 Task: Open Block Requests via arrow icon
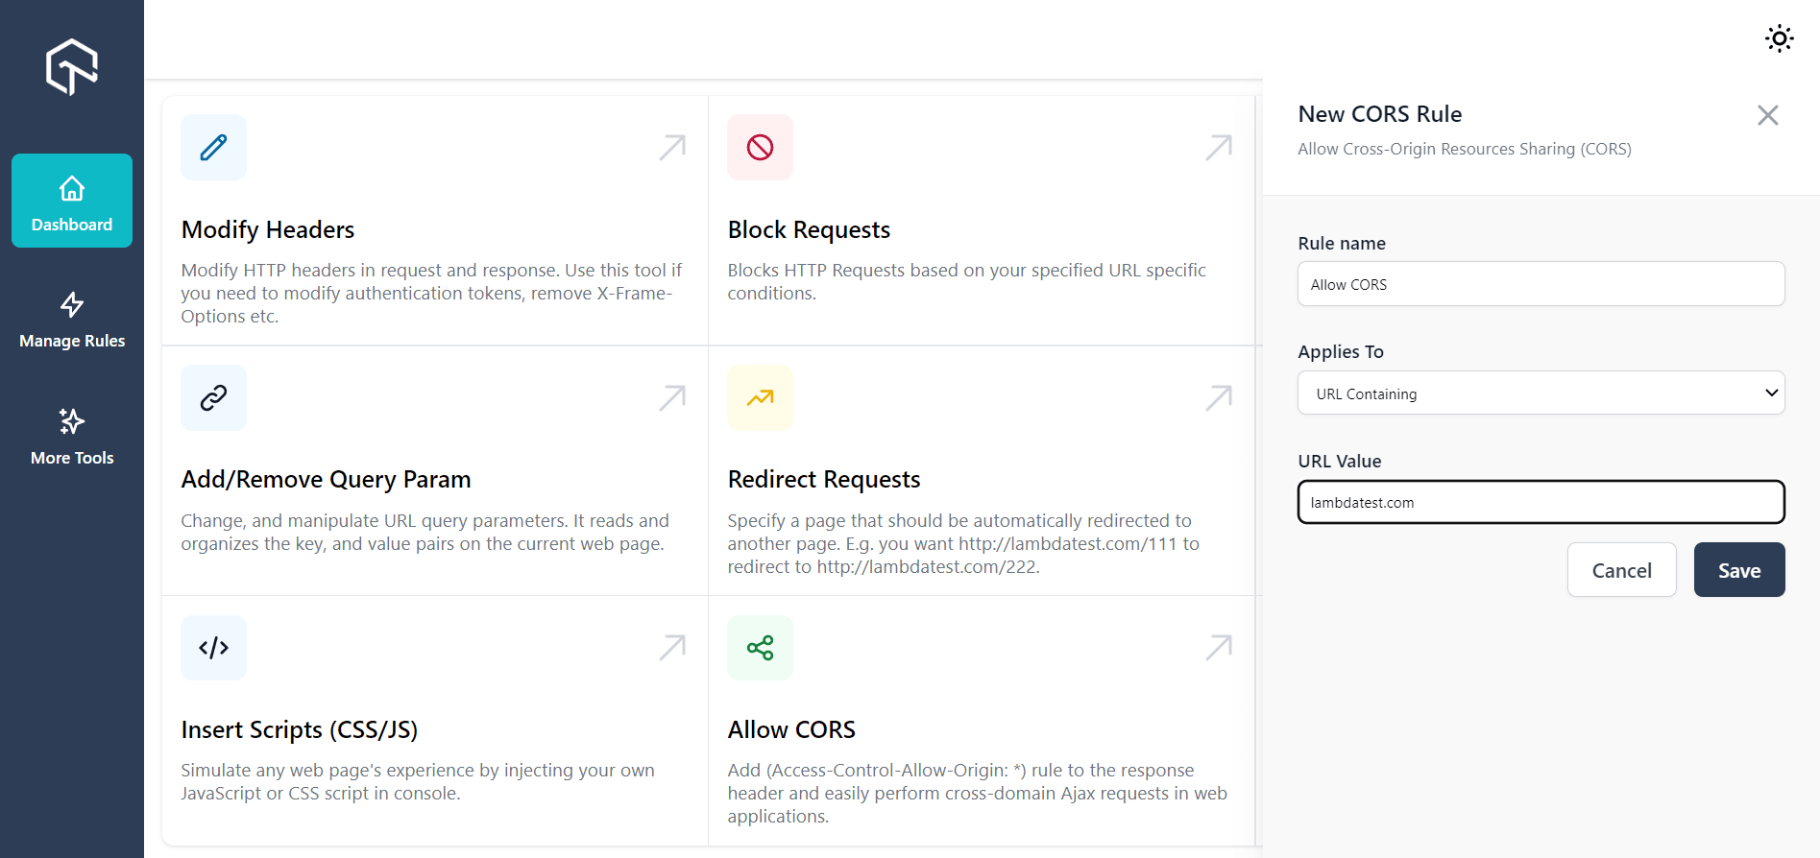tap(1219, 147)
